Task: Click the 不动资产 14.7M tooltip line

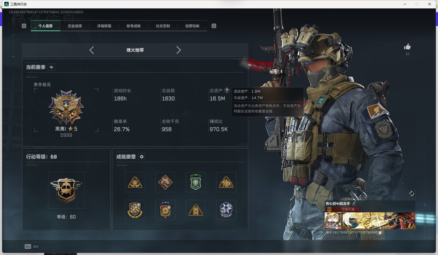Action: pos(248,98)
